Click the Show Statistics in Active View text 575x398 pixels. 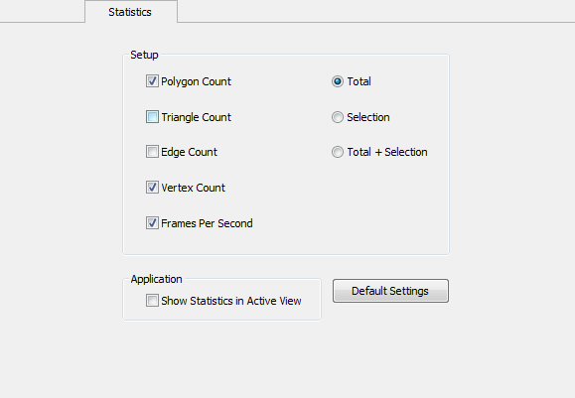coord(231,301)
